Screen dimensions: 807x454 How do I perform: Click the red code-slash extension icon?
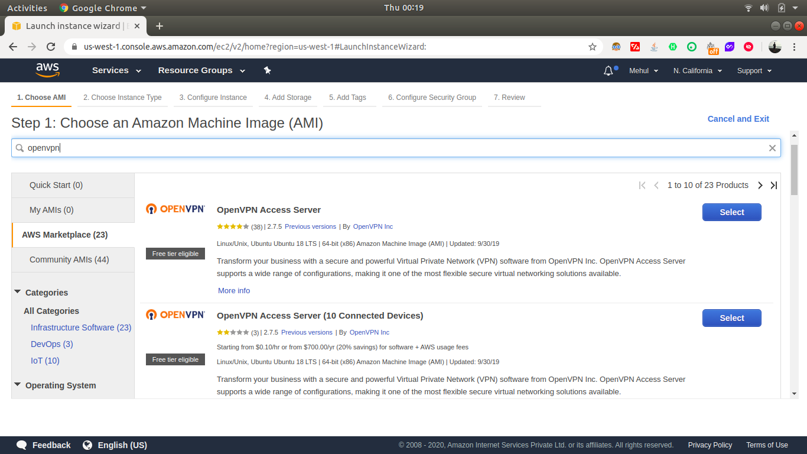pos(635,47)
